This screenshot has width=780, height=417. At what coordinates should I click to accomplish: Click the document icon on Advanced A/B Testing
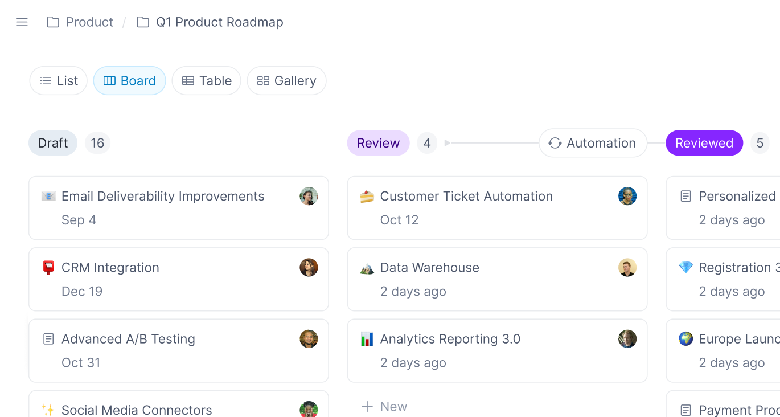[x=48, y=339]
